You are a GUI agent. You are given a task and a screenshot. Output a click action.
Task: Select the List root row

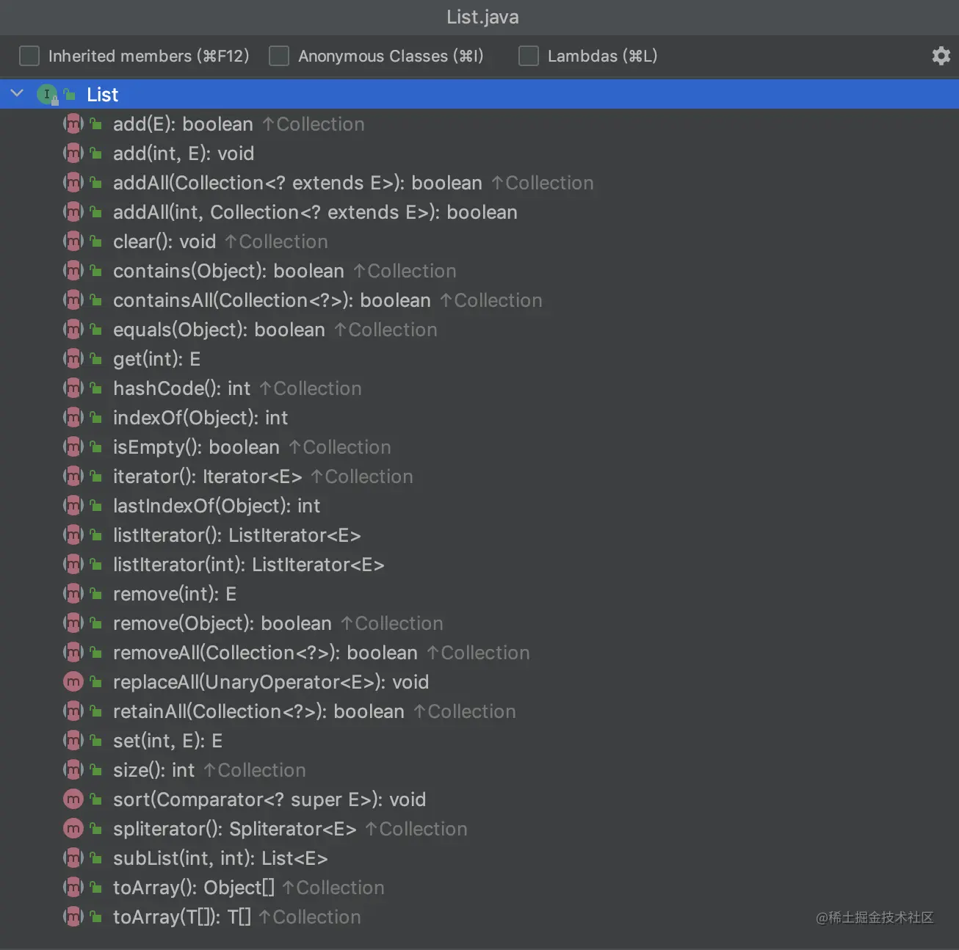tap(479, 94)
